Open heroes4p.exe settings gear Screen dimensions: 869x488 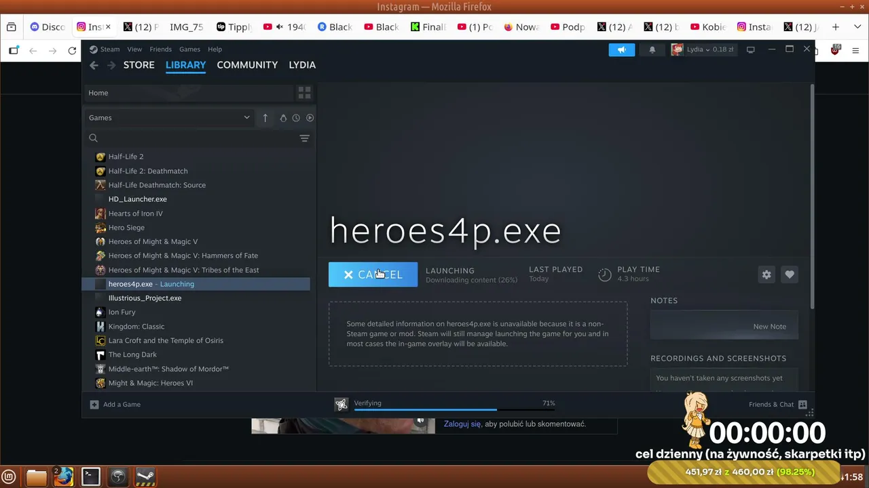coord(766,274)
